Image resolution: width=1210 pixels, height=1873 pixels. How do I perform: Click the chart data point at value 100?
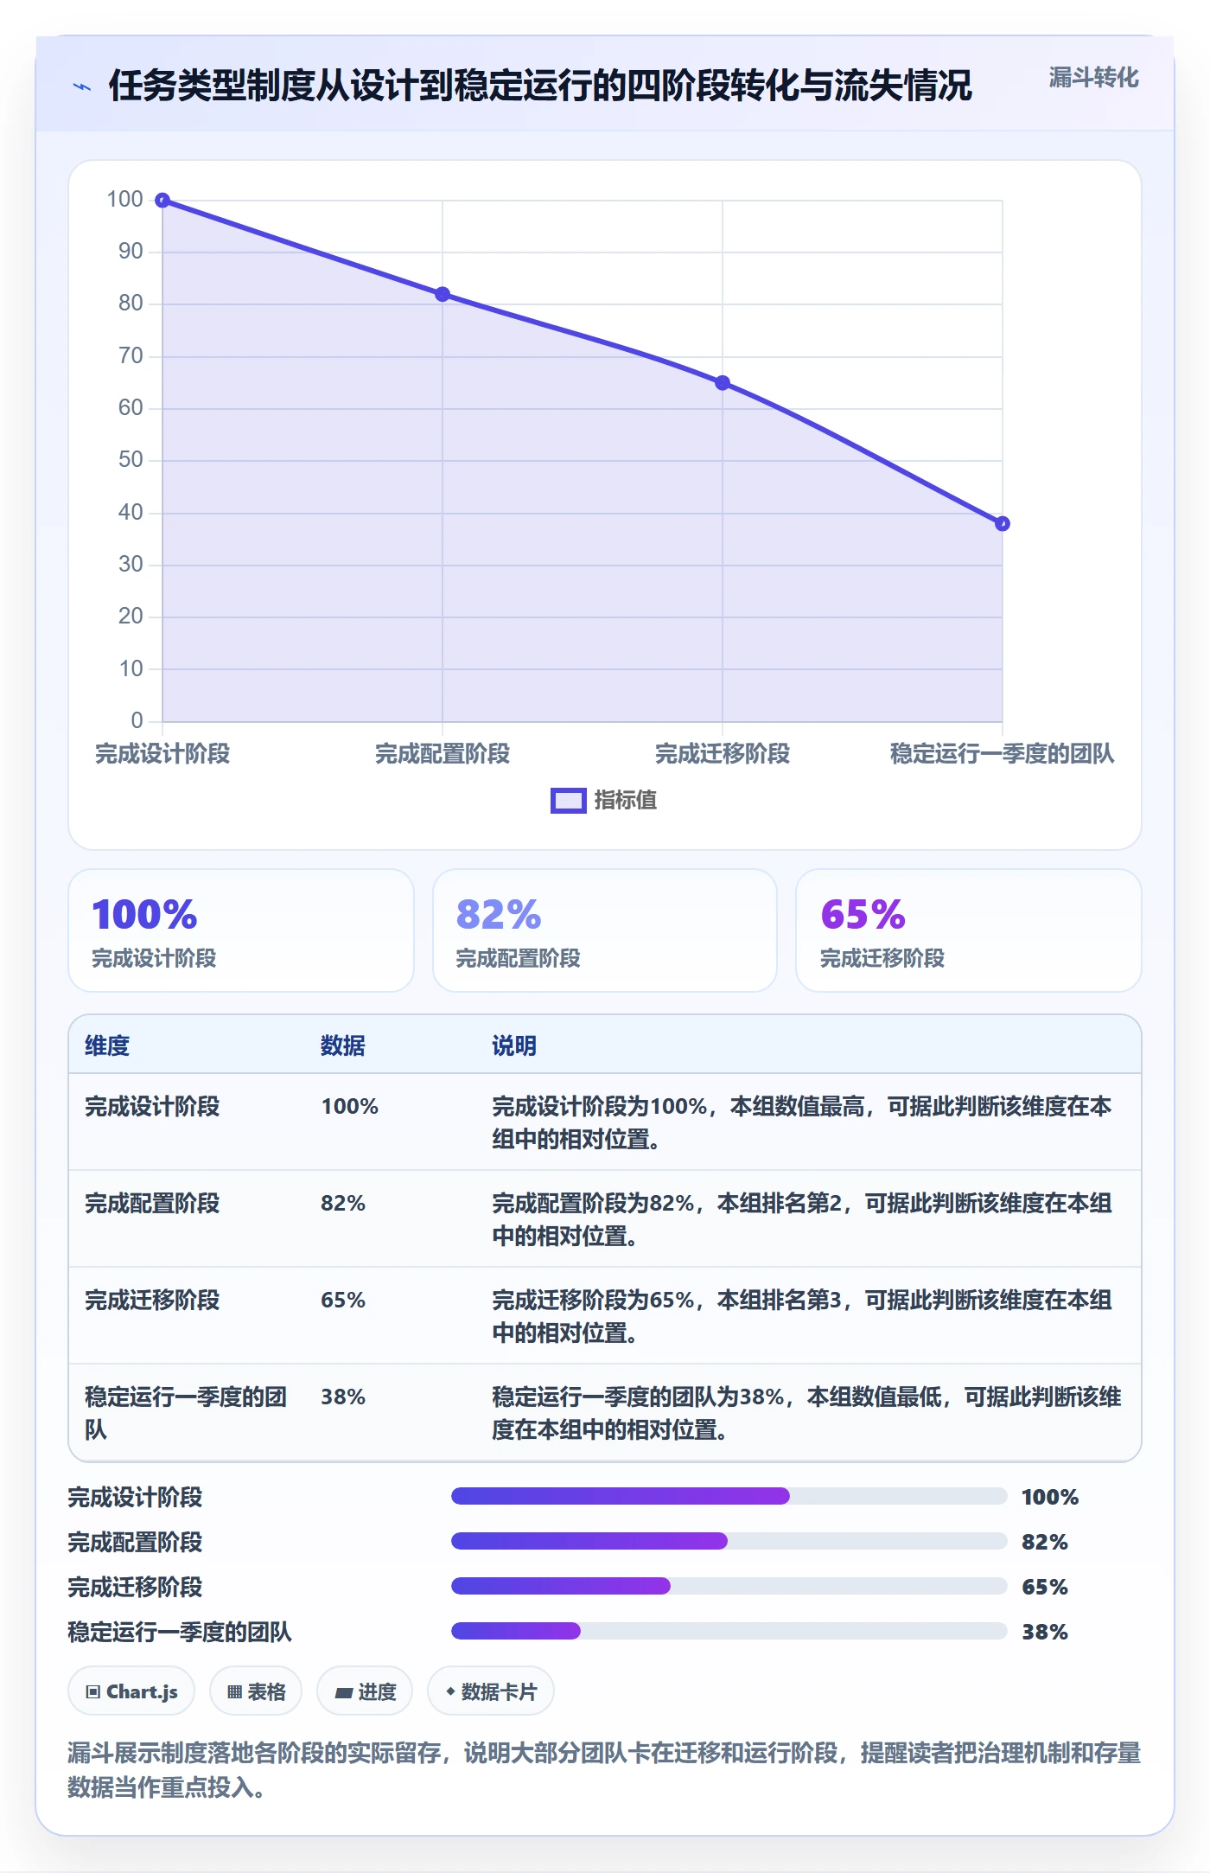(x=162, y=201)
